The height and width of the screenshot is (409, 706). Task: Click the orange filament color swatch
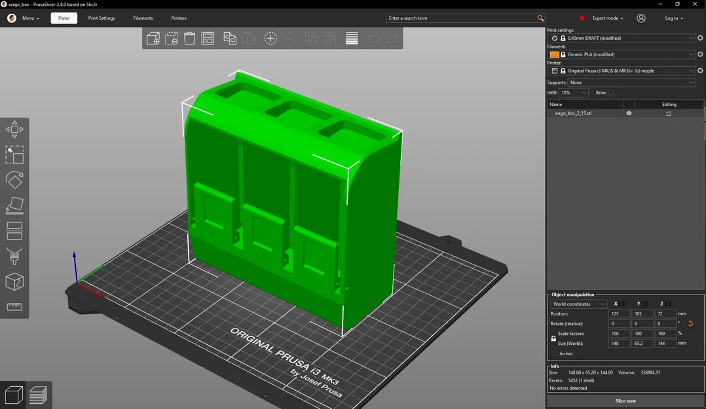click(x=554, y=54)
